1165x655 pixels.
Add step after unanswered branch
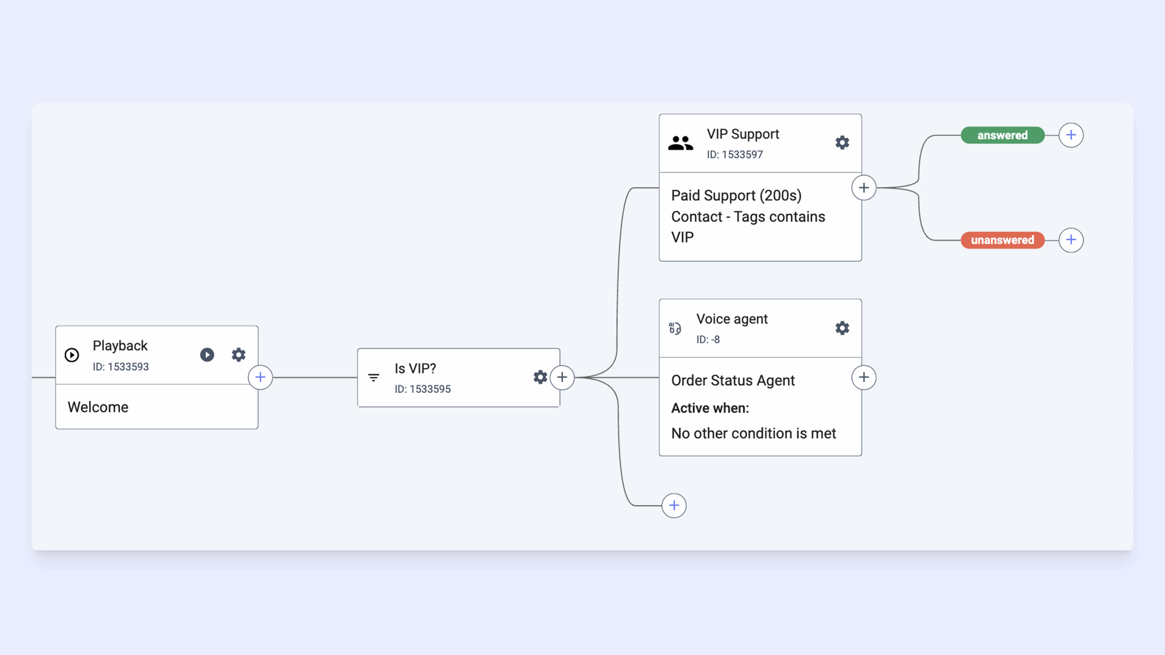tap(1071, 240)
